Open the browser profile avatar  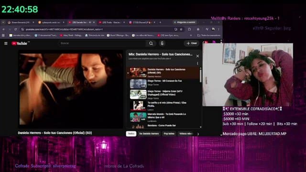click(213, 29)
